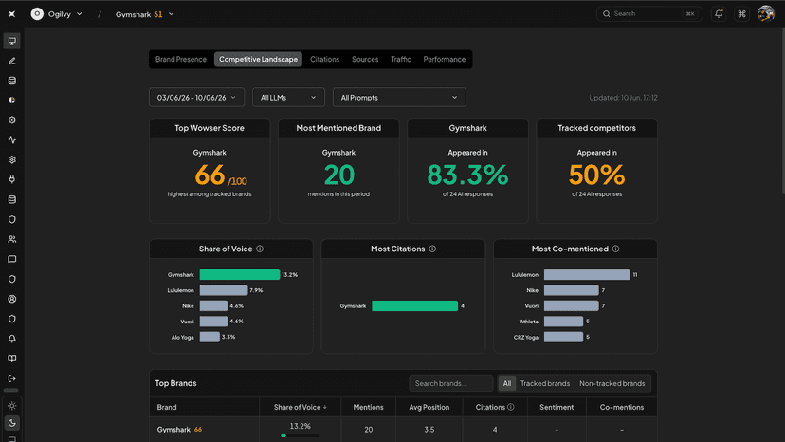Click the notification bell beside the search box
785x442 pixels.
[x=719, y=14]
